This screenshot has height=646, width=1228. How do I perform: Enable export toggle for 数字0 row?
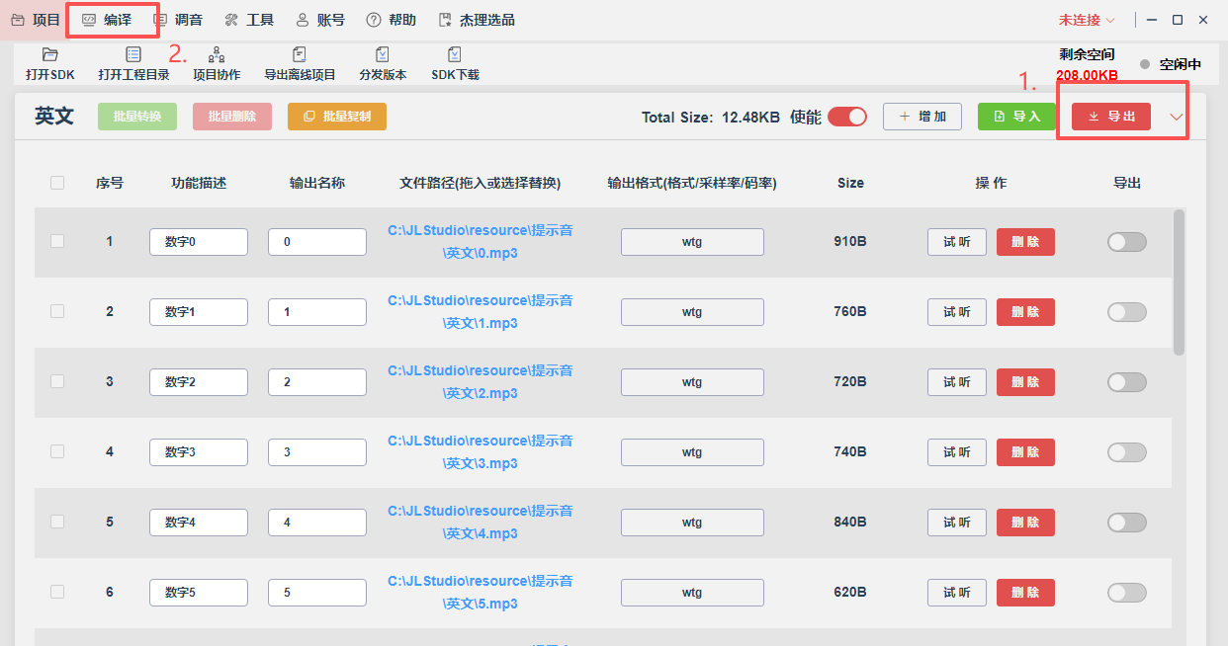point(1127,242)
